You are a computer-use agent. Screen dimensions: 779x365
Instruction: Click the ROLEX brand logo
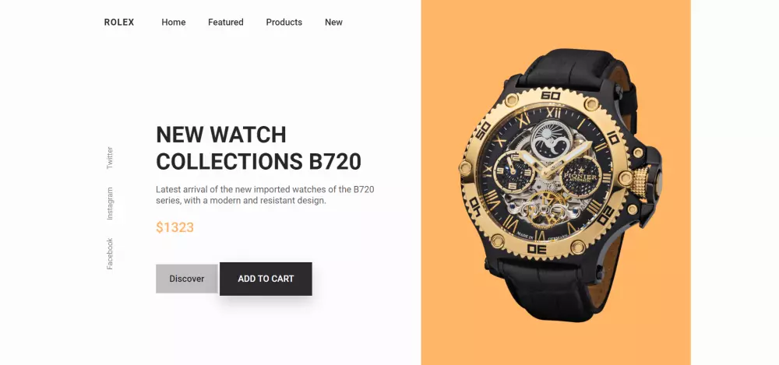pos(119,23)
